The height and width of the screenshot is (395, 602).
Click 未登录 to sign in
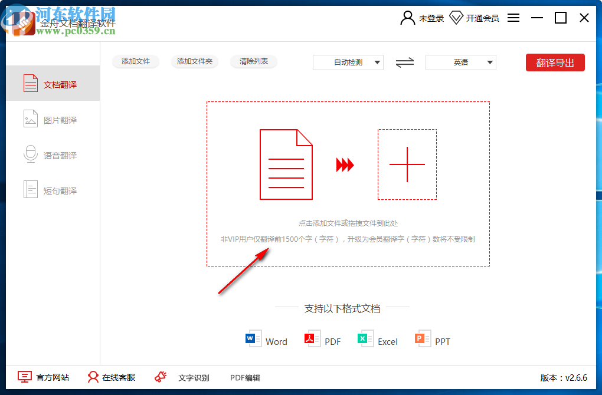click(422, 18)
